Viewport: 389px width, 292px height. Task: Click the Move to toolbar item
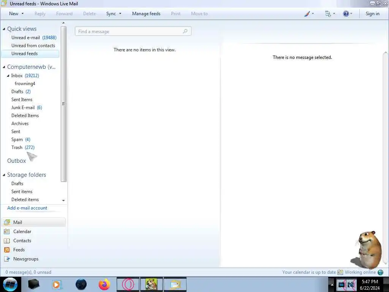click(x=199, y=14)
